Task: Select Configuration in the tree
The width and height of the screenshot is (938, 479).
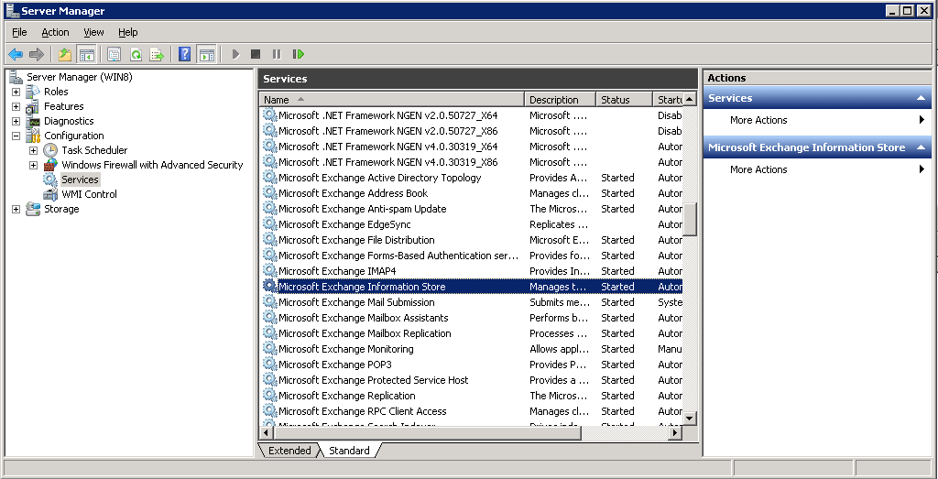Action: click(73, 136)
